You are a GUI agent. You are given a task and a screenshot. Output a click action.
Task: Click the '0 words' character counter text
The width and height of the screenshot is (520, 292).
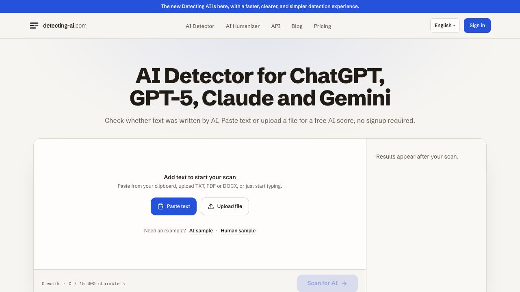83,283
